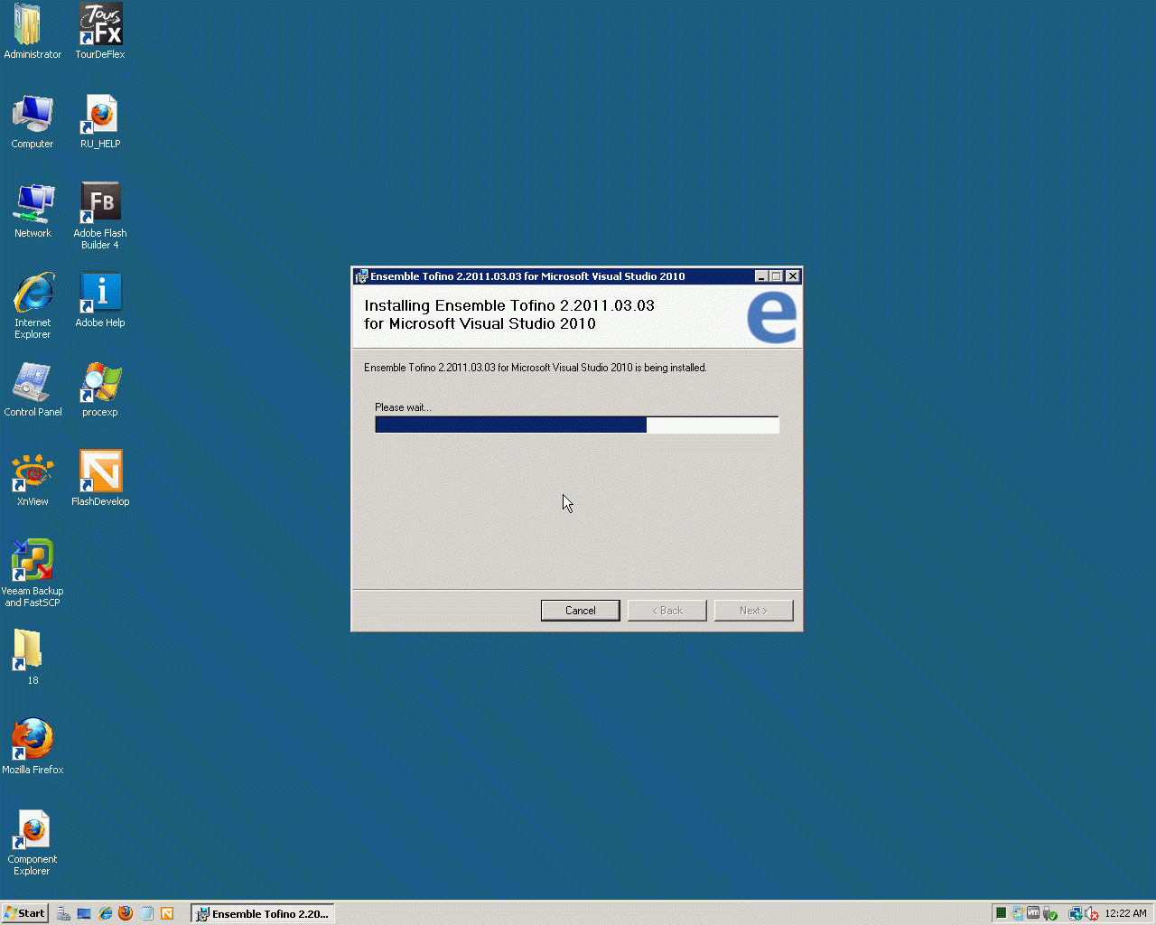Select the Computer desktop icon
The width and height of the screenshot is (1156, 925).
(33, 121)
